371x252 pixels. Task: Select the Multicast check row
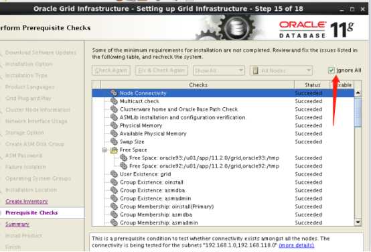tap(223, 101)
